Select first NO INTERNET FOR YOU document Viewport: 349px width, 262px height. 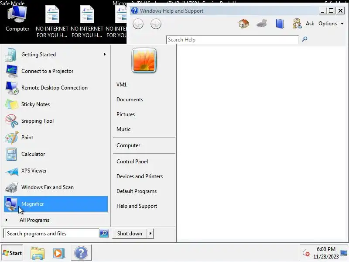[x=52, y=21]
